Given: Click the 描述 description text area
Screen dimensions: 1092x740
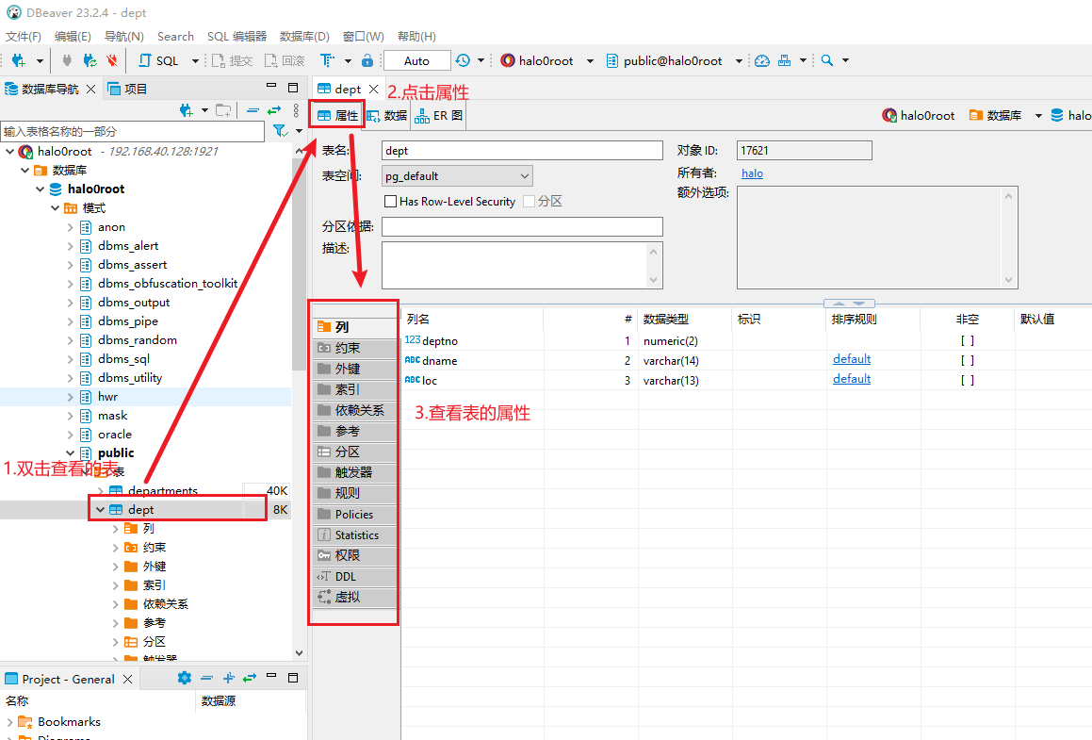Looking at the screenshot, I should point(522,265).
